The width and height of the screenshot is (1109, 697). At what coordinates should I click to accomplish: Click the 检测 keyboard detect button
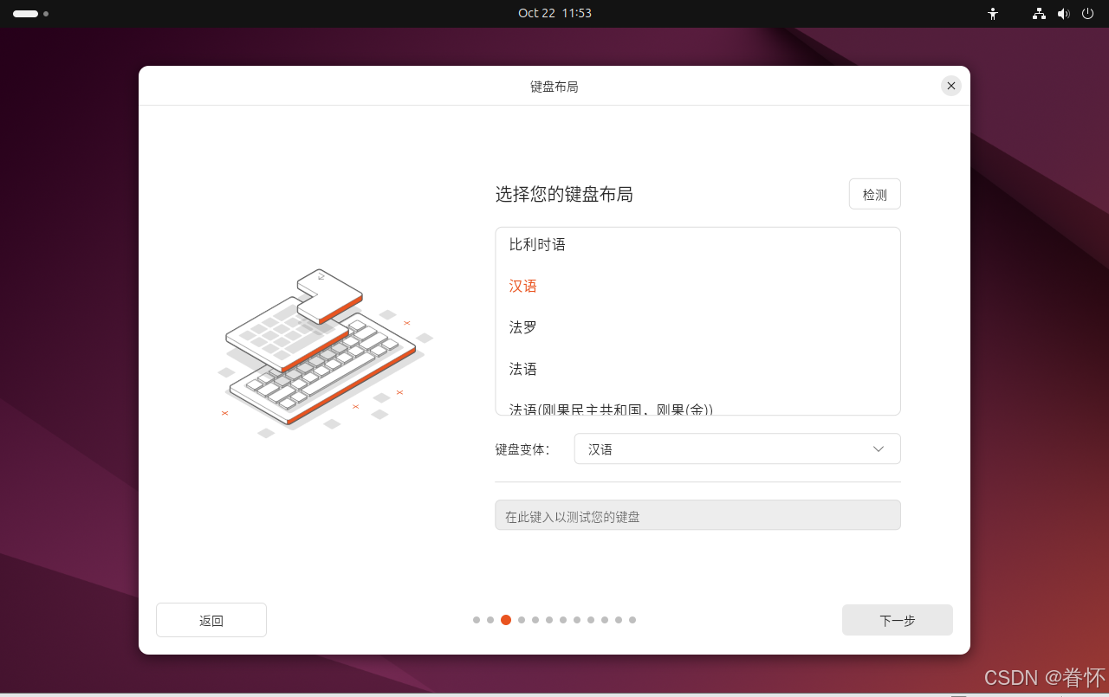pyautogui.click(x=874, y=194)
